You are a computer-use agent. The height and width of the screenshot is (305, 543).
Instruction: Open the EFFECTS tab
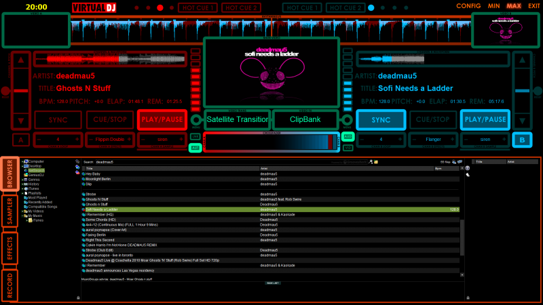[x=10, y=249]
